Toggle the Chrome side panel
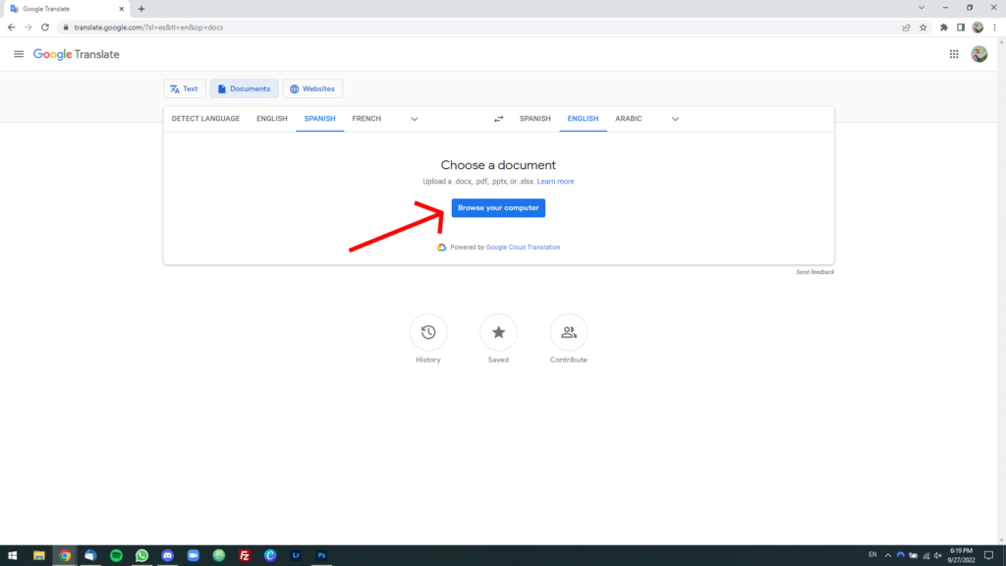1006x566 pixels. pos(961,28)
